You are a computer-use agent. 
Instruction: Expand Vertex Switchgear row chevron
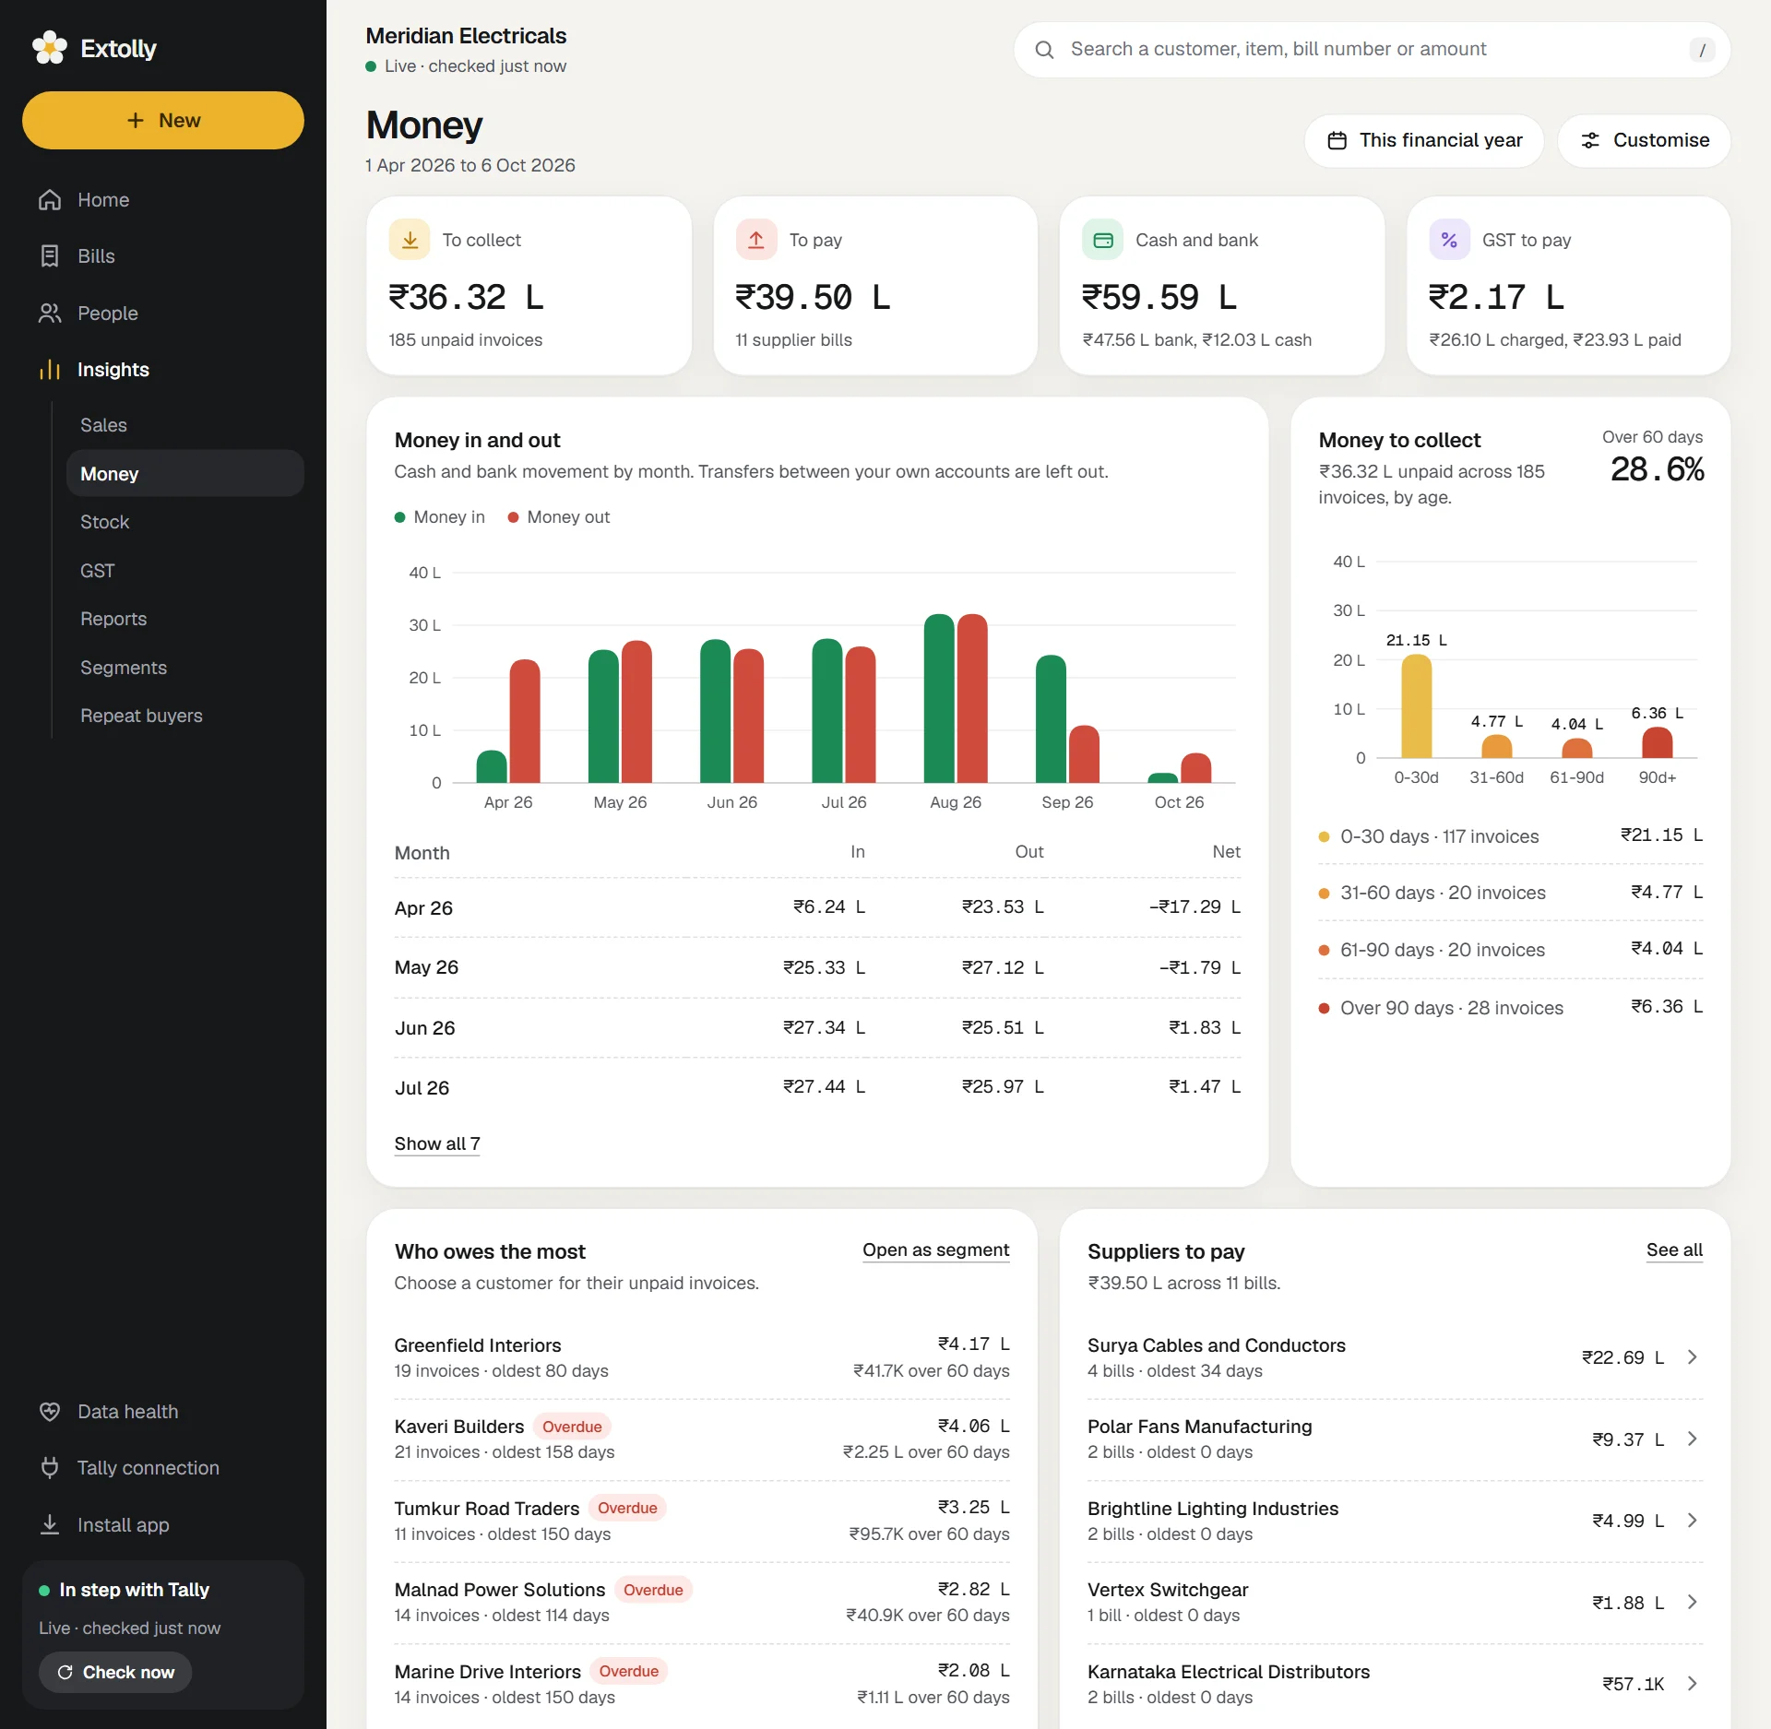1693,1603
